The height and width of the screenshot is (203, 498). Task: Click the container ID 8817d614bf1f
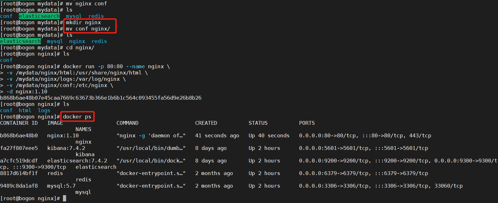pos(19,173)
